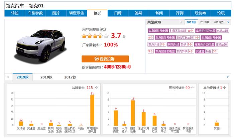Select 2017款 tab in 典型故障 panel
The width and height of the screenshot is (234, 139).
(218, 22)
